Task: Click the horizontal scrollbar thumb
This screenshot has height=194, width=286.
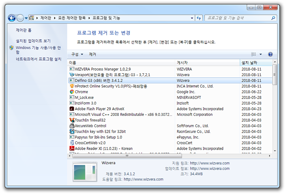Action: point(127,156)
